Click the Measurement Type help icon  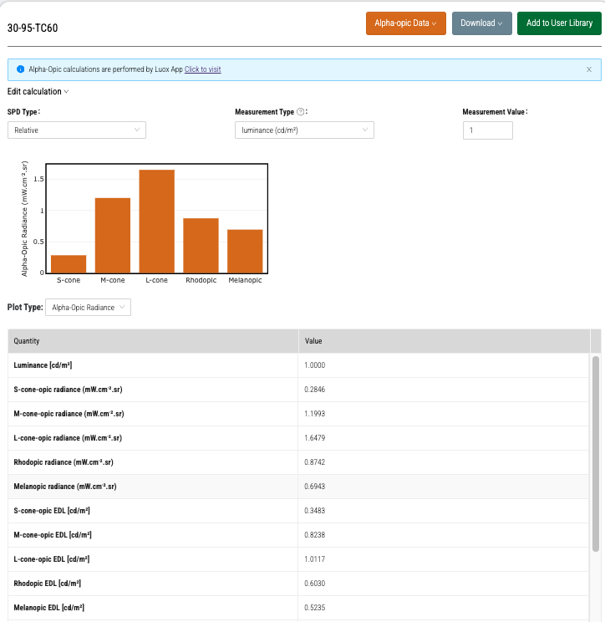click(301, 111)
